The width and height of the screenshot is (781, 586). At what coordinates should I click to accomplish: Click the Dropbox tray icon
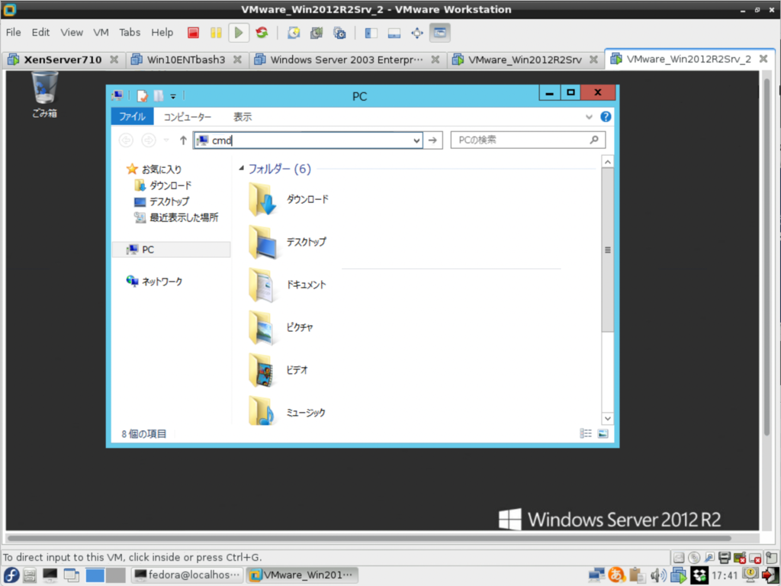coord(699,575)
